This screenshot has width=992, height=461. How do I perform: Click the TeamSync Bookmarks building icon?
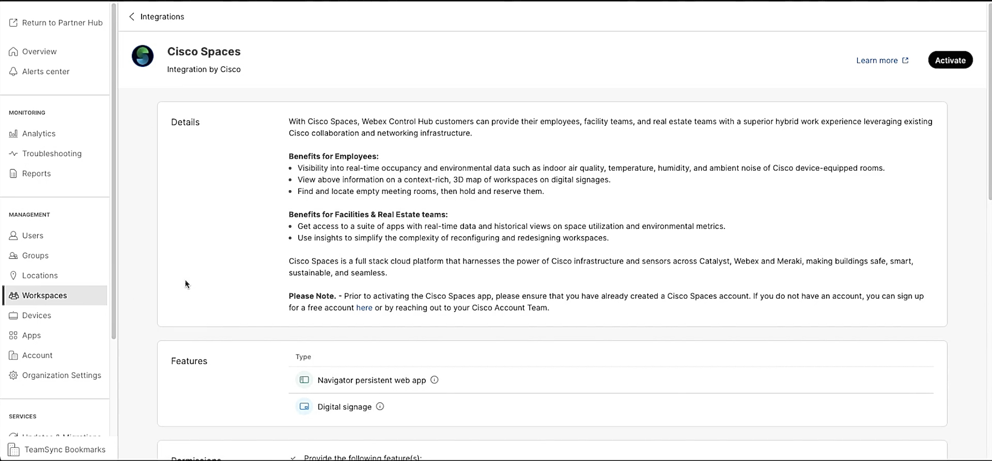coord(14,449)
